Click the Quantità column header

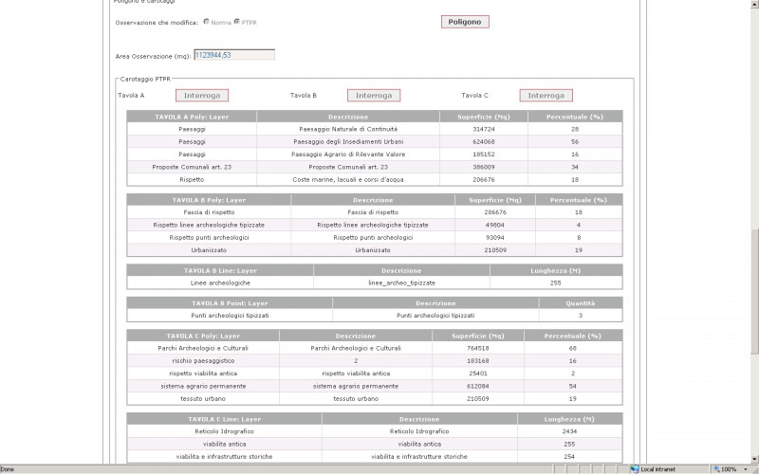click(x=582, y=303)
